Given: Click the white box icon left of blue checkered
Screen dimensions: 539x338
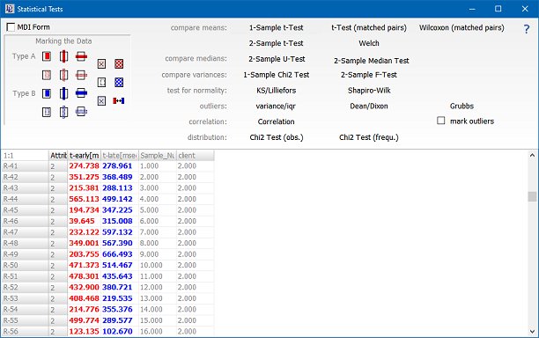Looking at the screenshot, I should point(101,83).
